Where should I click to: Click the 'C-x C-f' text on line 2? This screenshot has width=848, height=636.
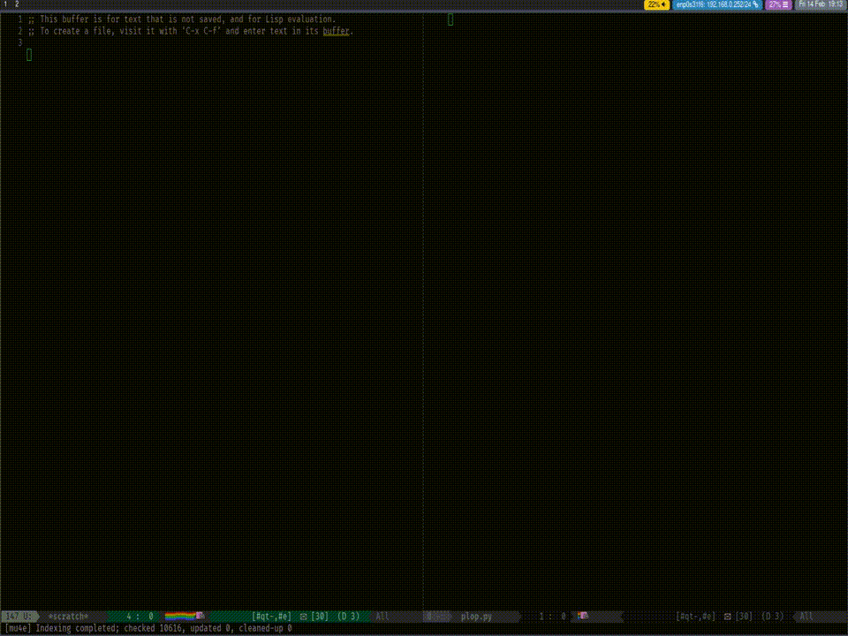(203, 32)
